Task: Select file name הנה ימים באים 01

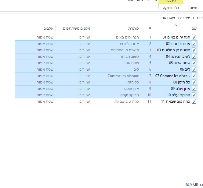Action: tap(176, 37)
